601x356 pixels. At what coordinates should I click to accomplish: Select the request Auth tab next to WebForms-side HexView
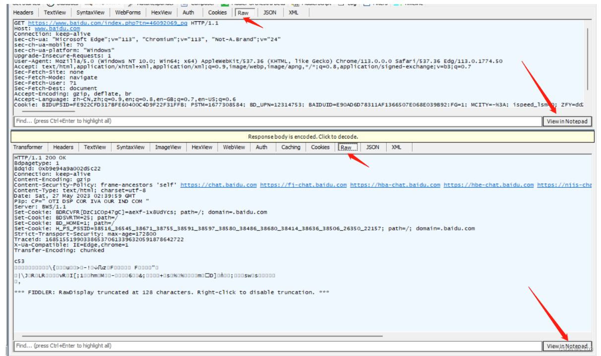coord(188,12)
